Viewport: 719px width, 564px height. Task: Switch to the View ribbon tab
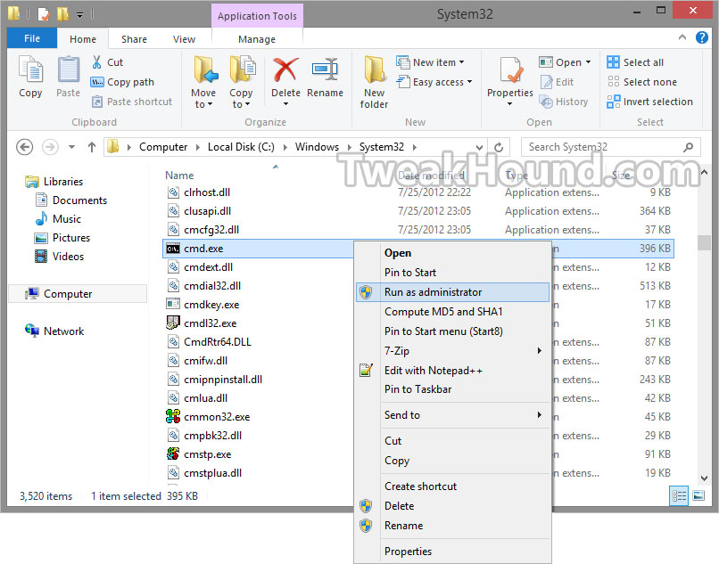point(184,39)
